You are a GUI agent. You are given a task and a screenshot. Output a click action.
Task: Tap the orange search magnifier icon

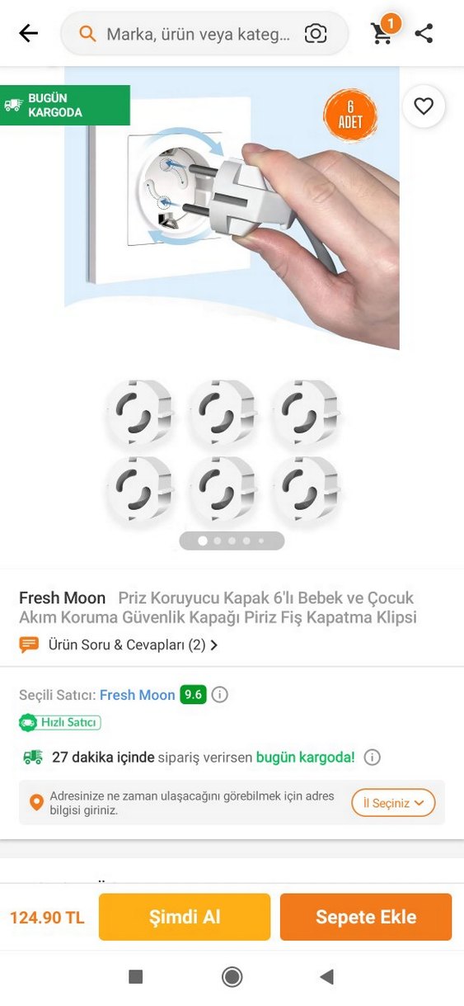(x=87, y=34)
